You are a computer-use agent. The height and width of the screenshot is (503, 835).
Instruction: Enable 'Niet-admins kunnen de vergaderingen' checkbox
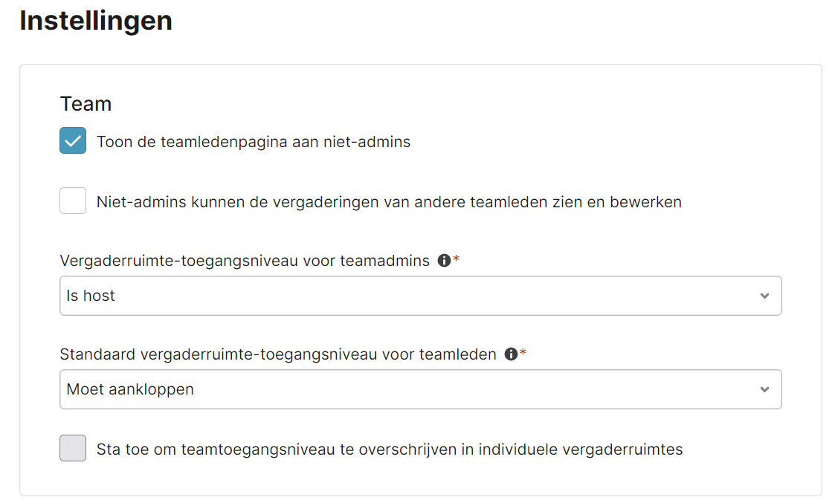pos(73,201)
